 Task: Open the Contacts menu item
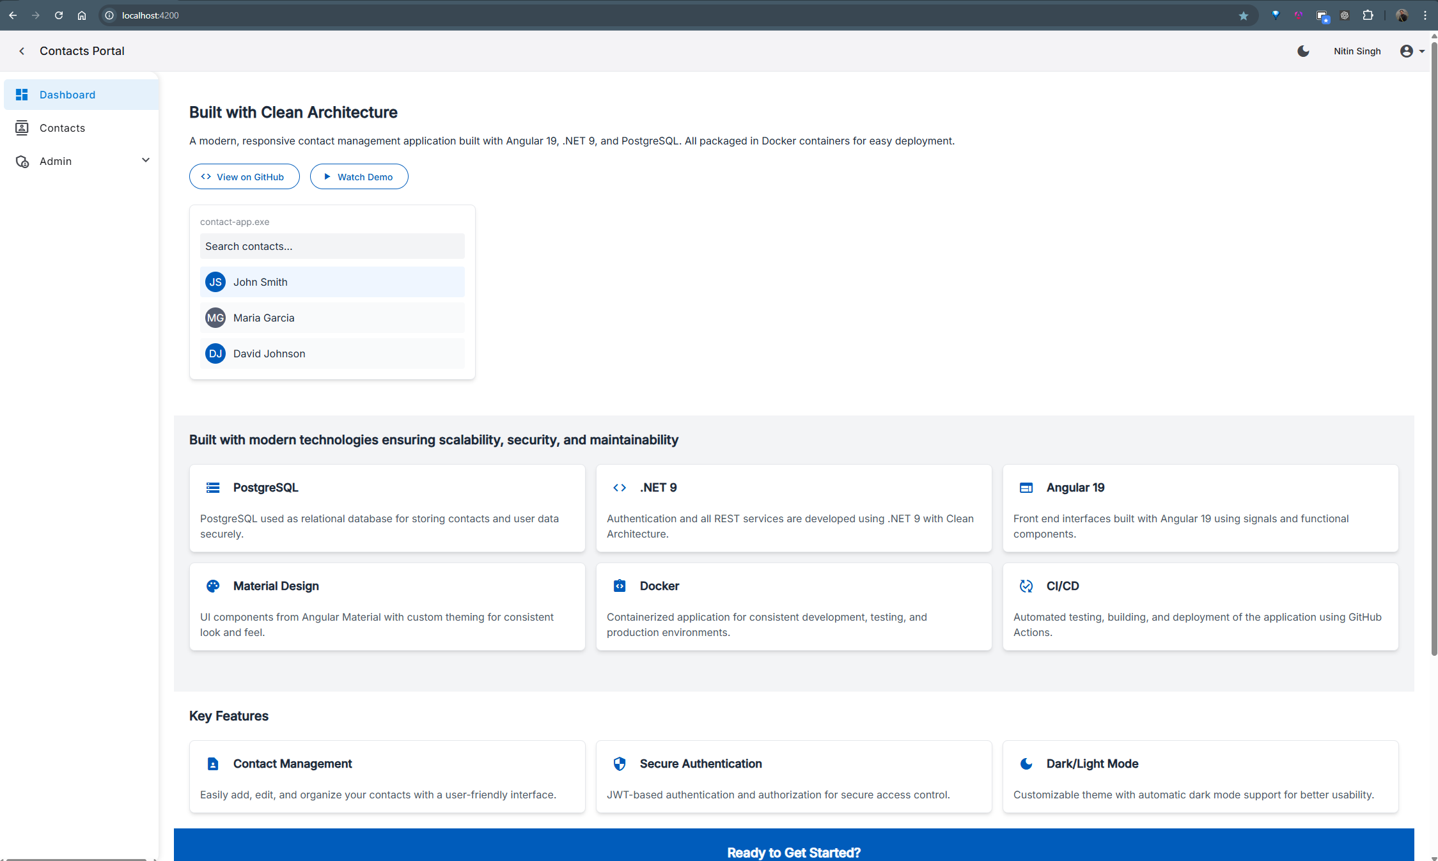(81, 128)
